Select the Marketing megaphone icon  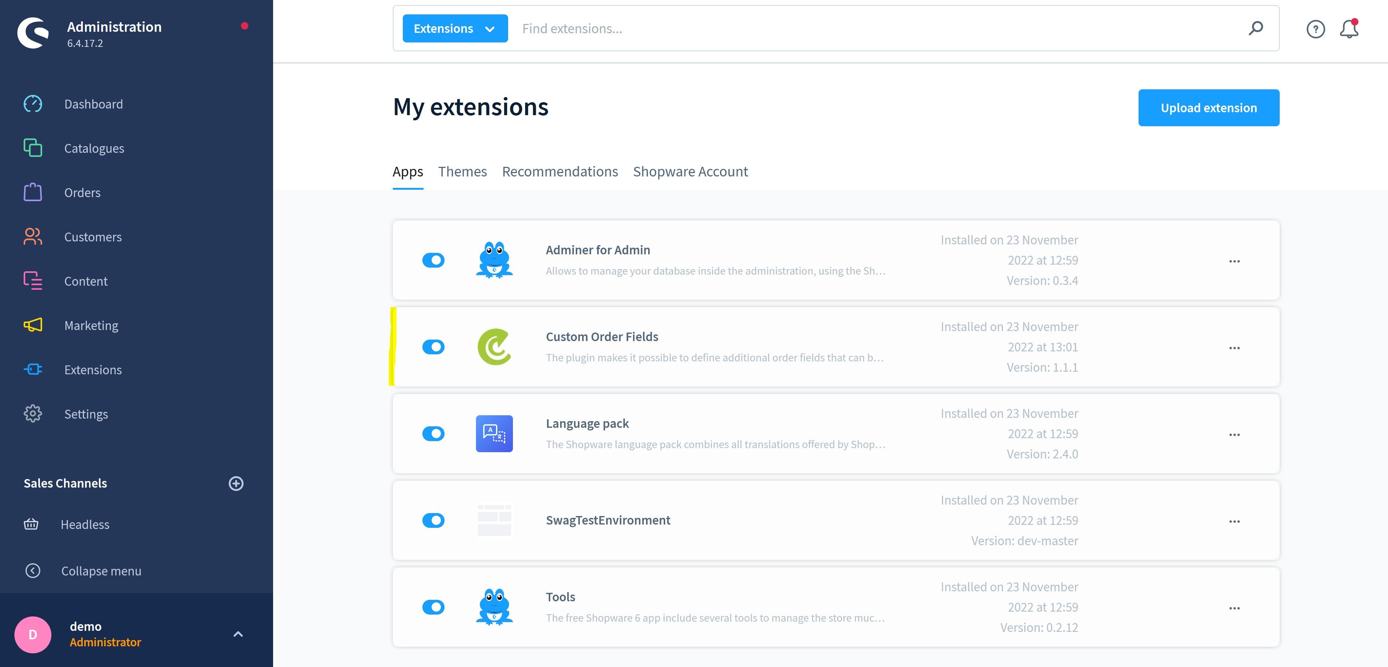[x=33, y=325]
